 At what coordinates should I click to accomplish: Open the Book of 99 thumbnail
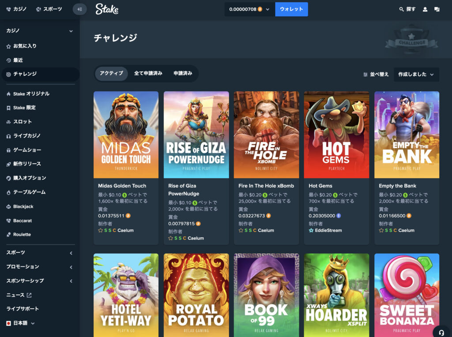(x=266, y=295)
